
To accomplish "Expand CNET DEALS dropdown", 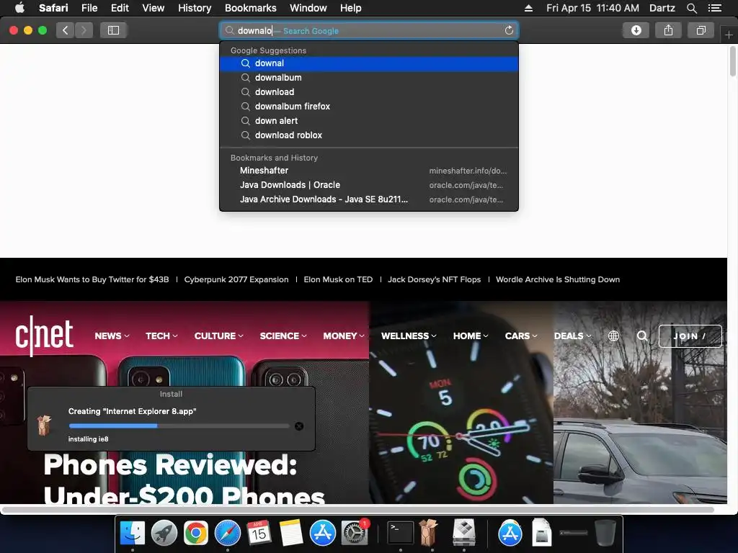I will [x=573, y=336].
